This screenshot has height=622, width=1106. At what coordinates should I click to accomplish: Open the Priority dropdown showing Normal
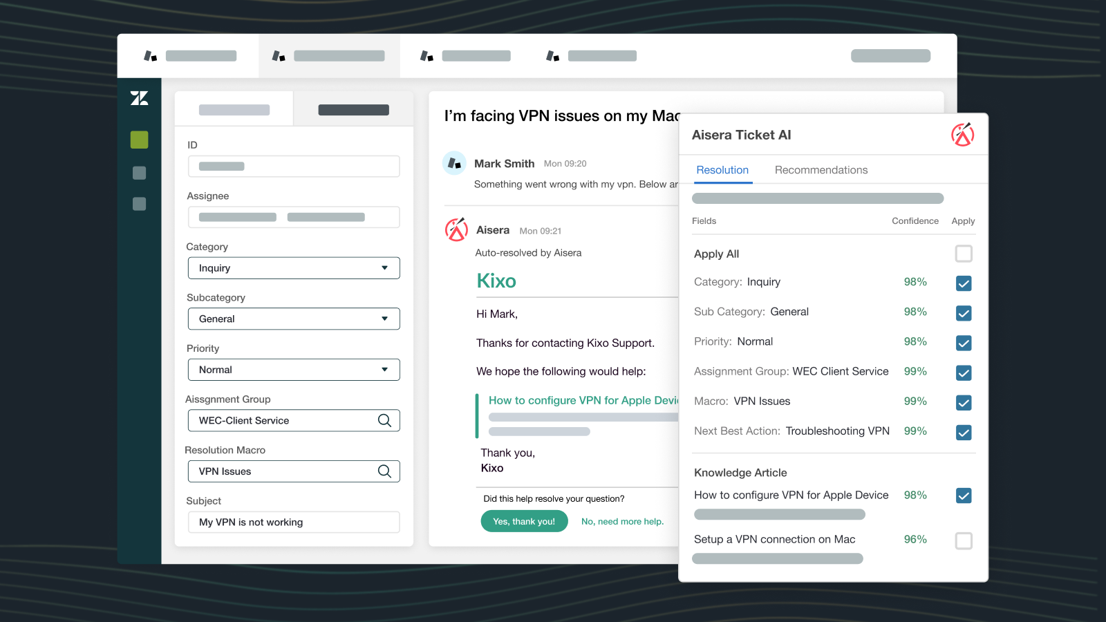294,370
